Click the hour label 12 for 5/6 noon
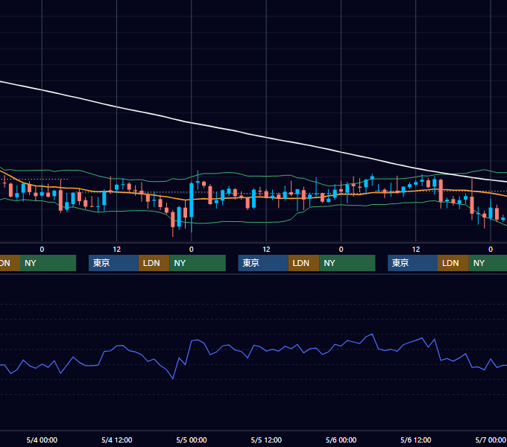This screenshot has width=507, height=447. [x=416, y=250]
